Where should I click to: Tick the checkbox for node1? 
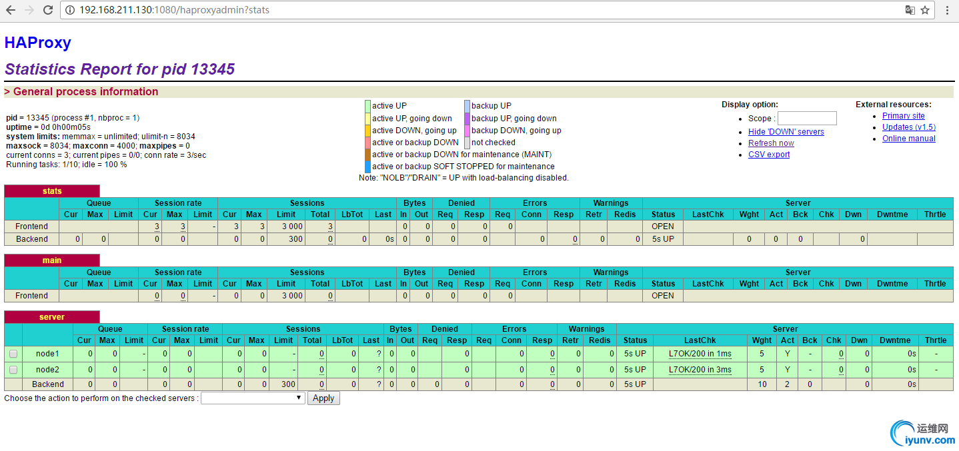[13, 354]
